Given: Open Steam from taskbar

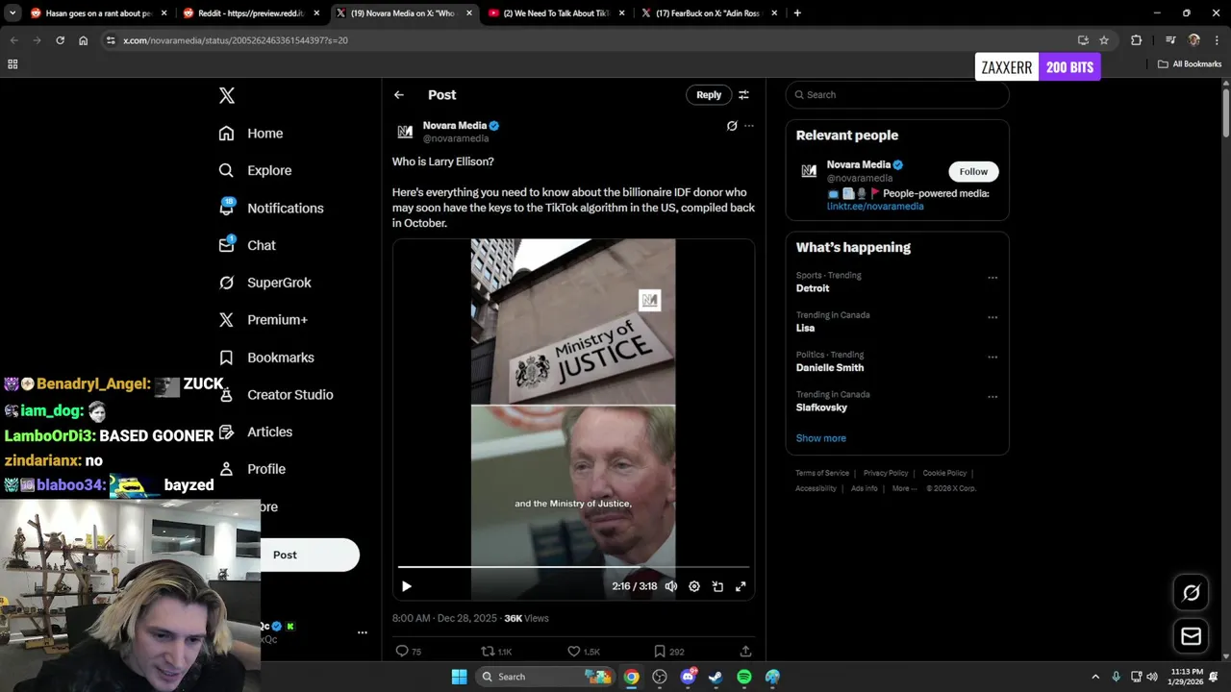Looking at the screenshot, I should tap(716, 677).
